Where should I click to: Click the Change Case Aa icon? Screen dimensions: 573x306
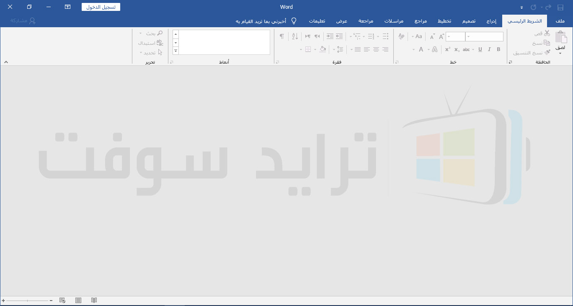[419, 37]
